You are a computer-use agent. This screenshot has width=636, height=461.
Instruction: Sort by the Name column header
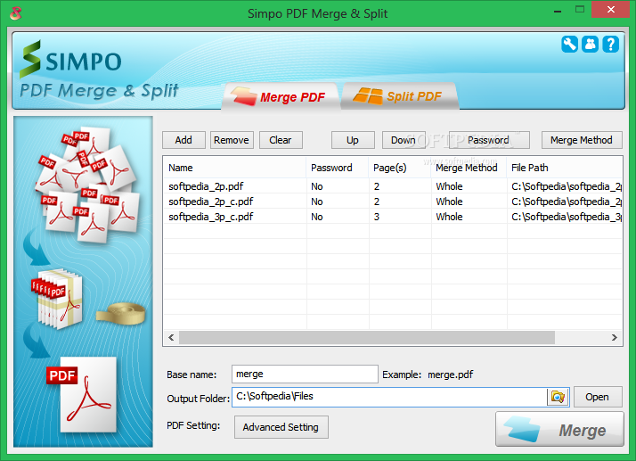coord(235,168)
